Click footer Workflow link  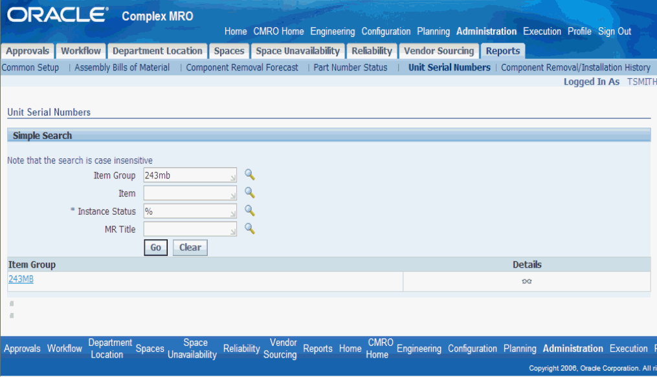(x=65, y=348)
